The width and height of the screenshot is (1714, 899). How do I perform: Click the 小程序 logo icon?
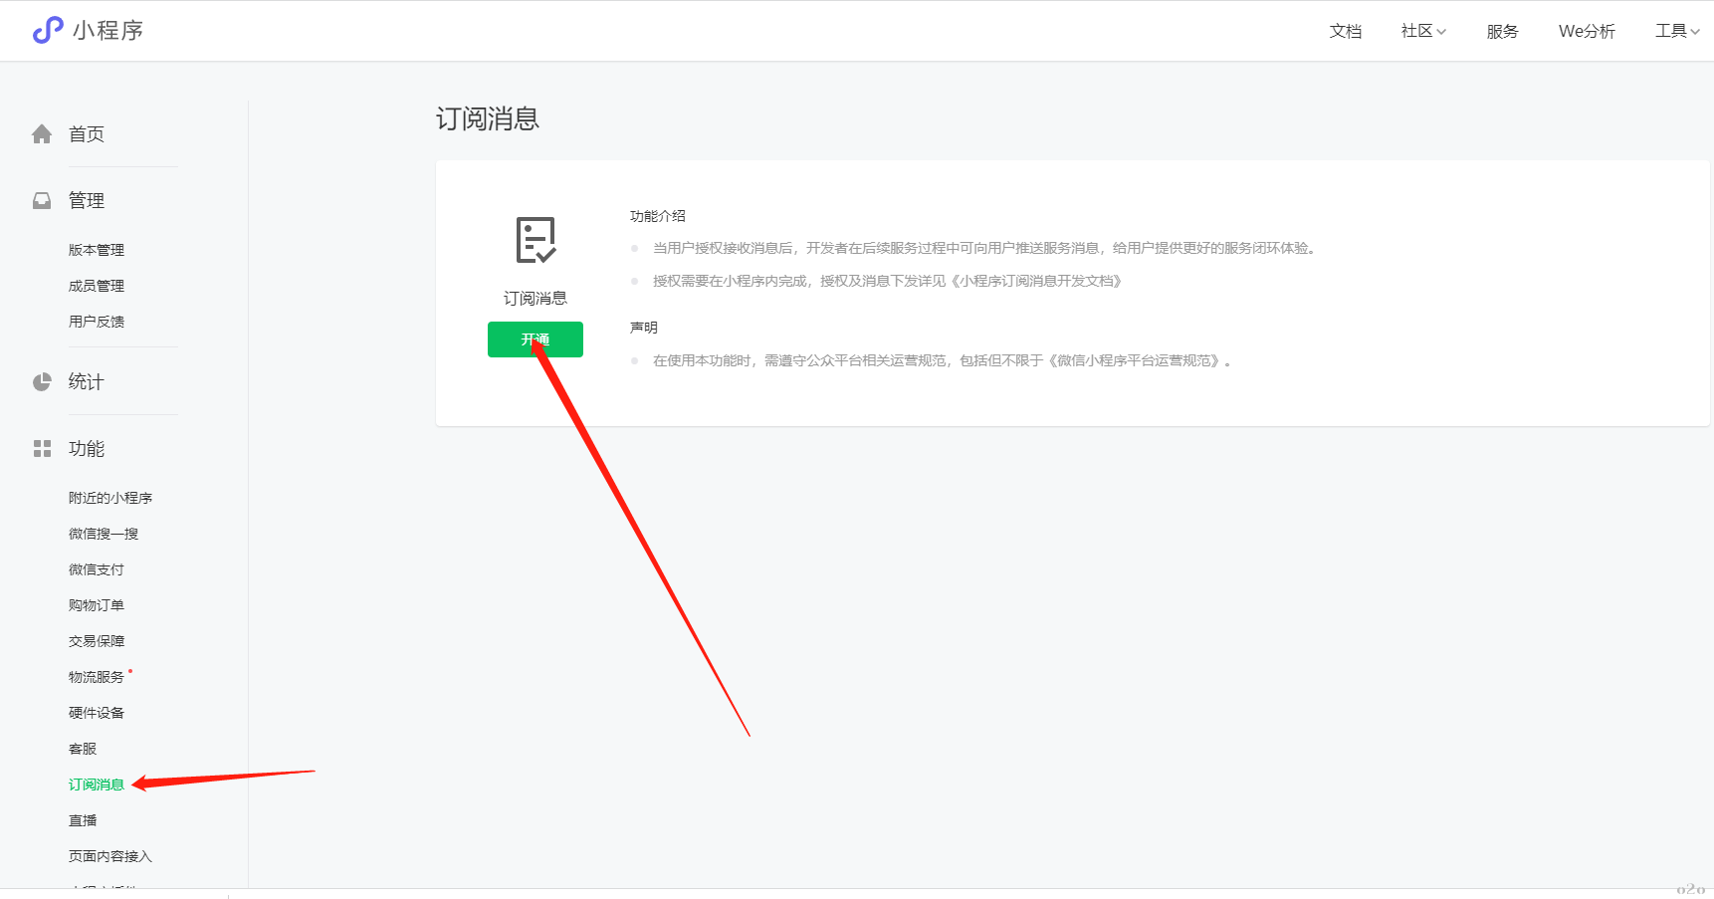pos(47,31)
